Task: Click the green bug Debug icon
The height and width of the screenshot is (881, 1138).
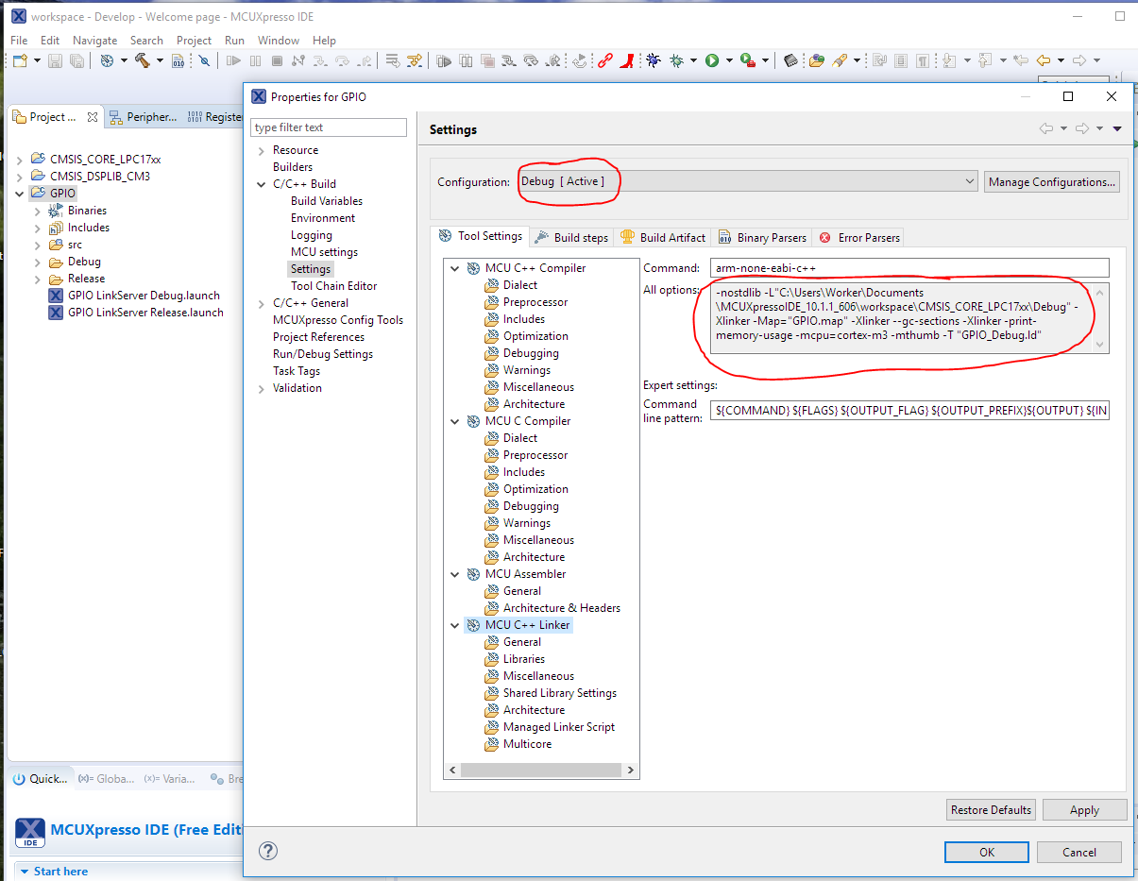Action: coord(676,60)
